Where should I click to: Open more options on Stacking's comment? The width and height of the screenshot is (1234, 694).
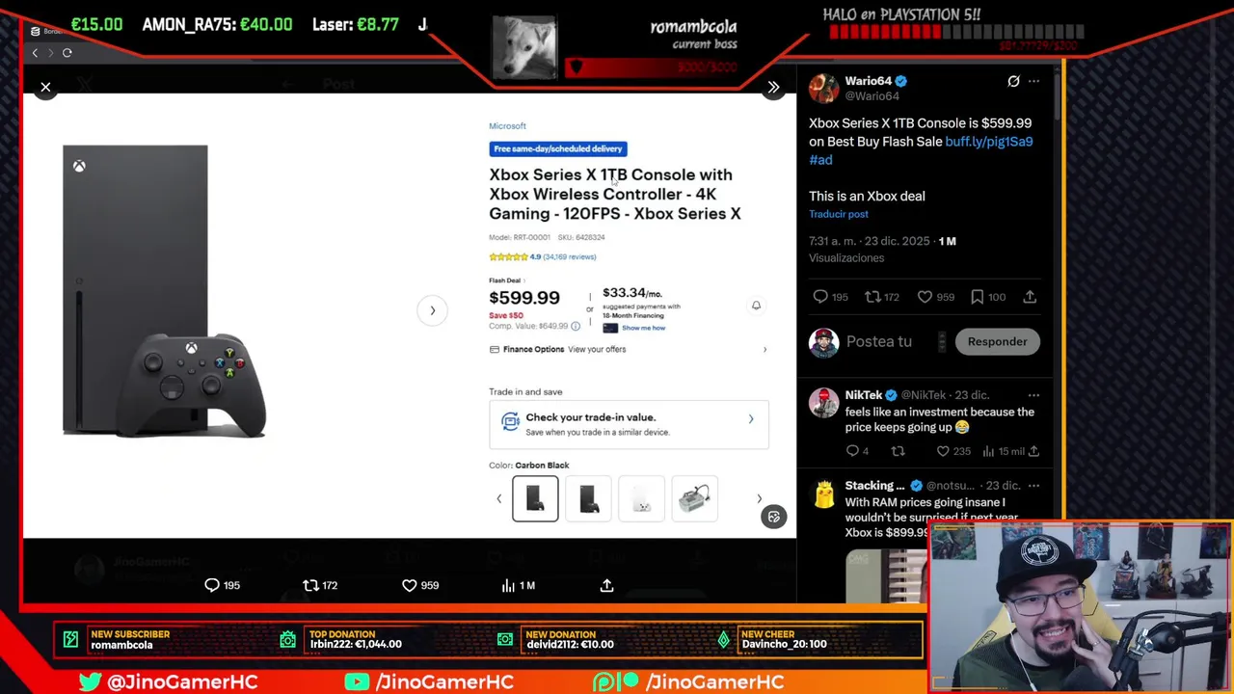(1033, 486)
